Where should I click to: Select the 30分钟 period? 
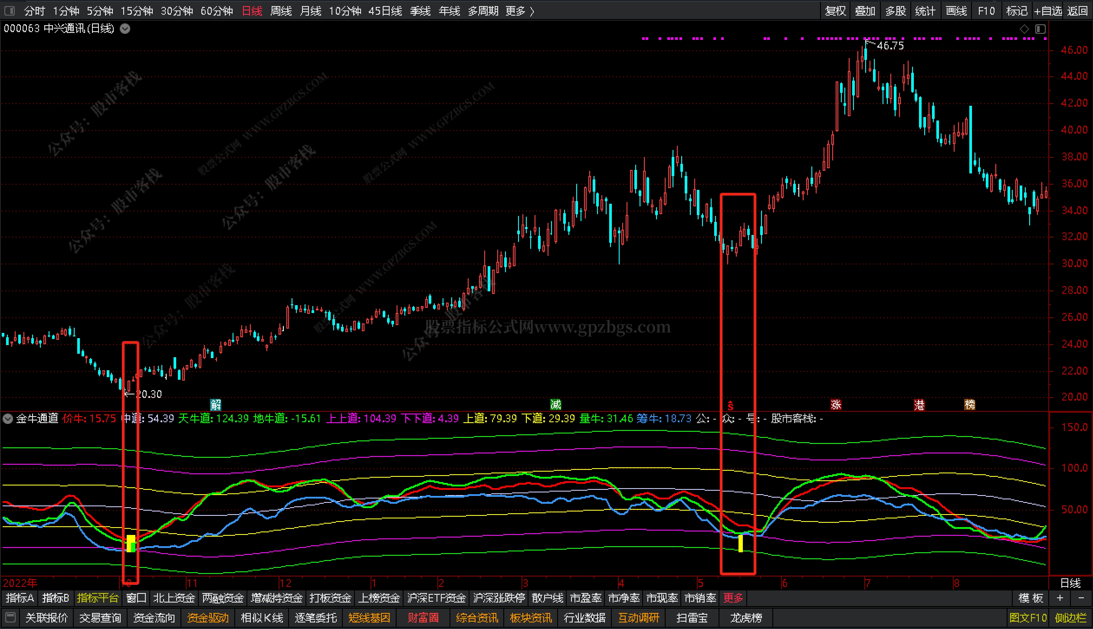(x=177, y=11)
